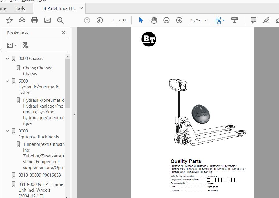Open the Help menu
Image resolution: width=279 pixels, height=198 pixels.
tap(42, 1)
